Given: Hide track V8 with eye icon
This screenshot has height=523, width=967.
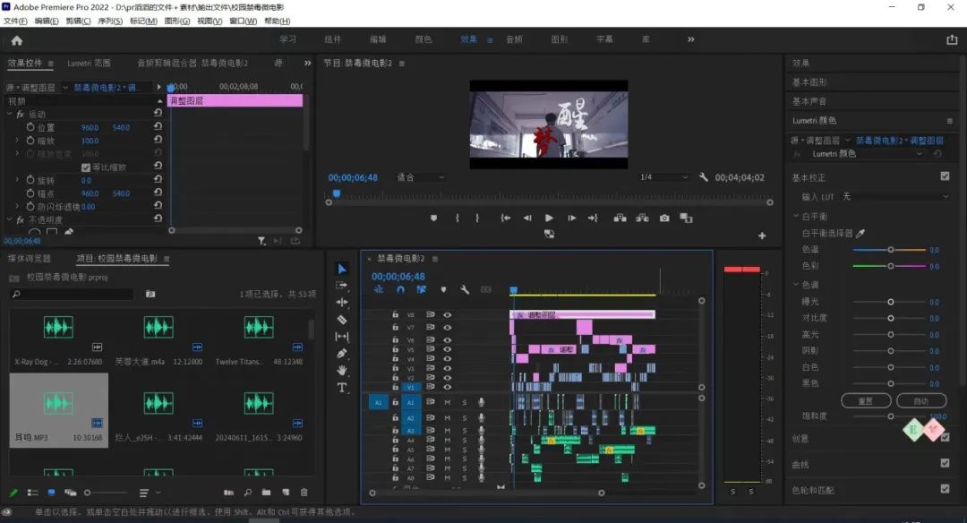Looking at the screenshot, I should pyautogui.click(x=448, y=314).
